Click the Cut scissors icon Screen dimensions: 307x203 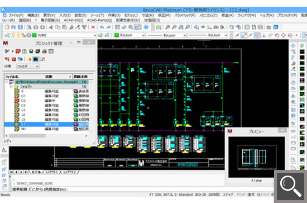(51, 27)
